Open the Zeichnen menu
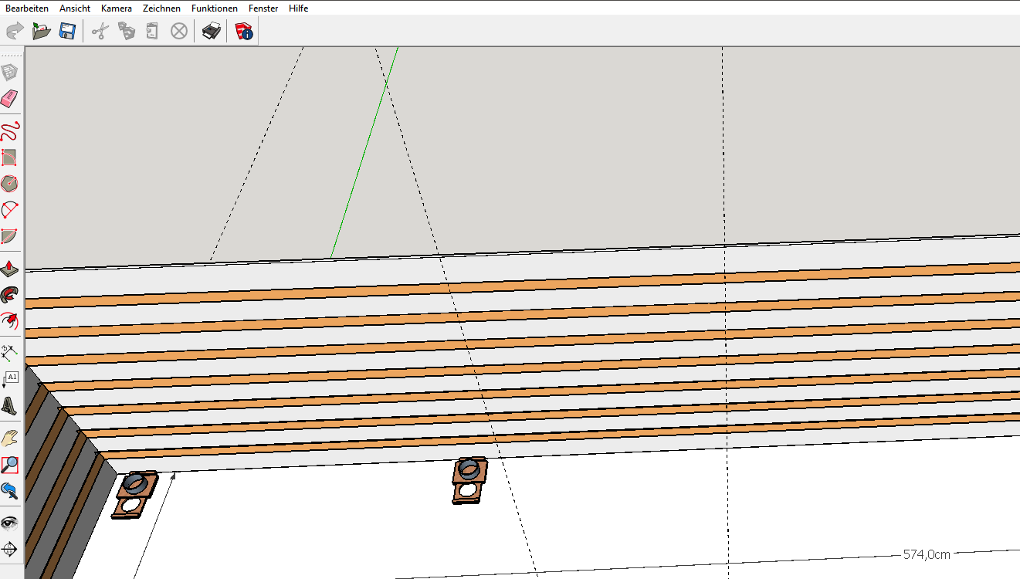The height and width of the screenshot is (579, 1020). click(x=161, y=8)
